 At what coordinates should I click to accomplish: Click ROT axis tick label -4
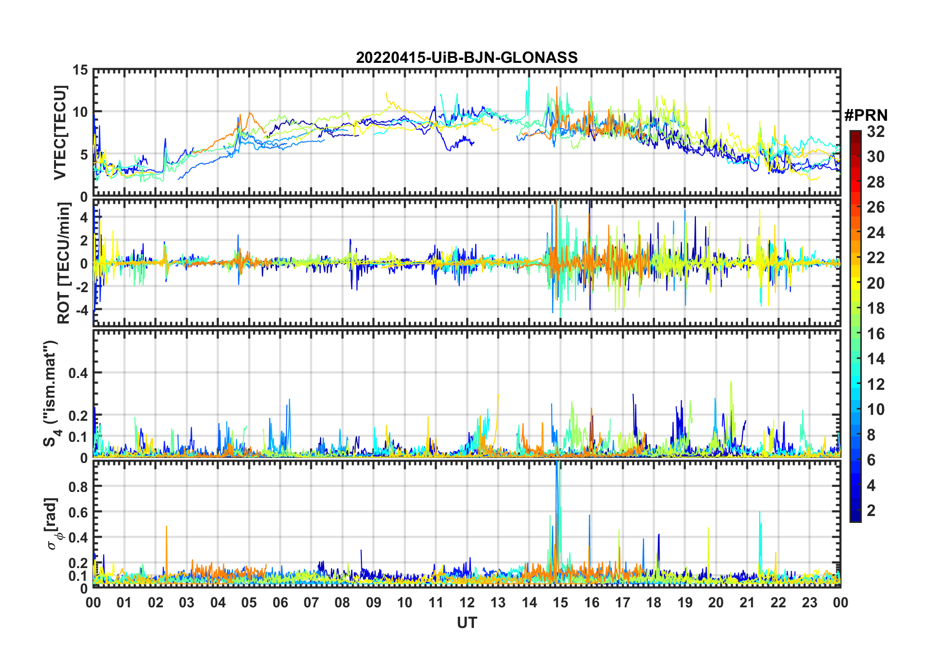click(82, 310)
